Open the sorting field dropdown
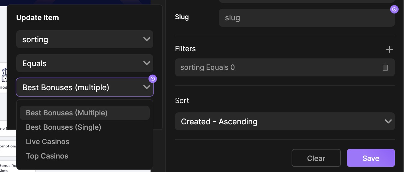 pos(85,39)
